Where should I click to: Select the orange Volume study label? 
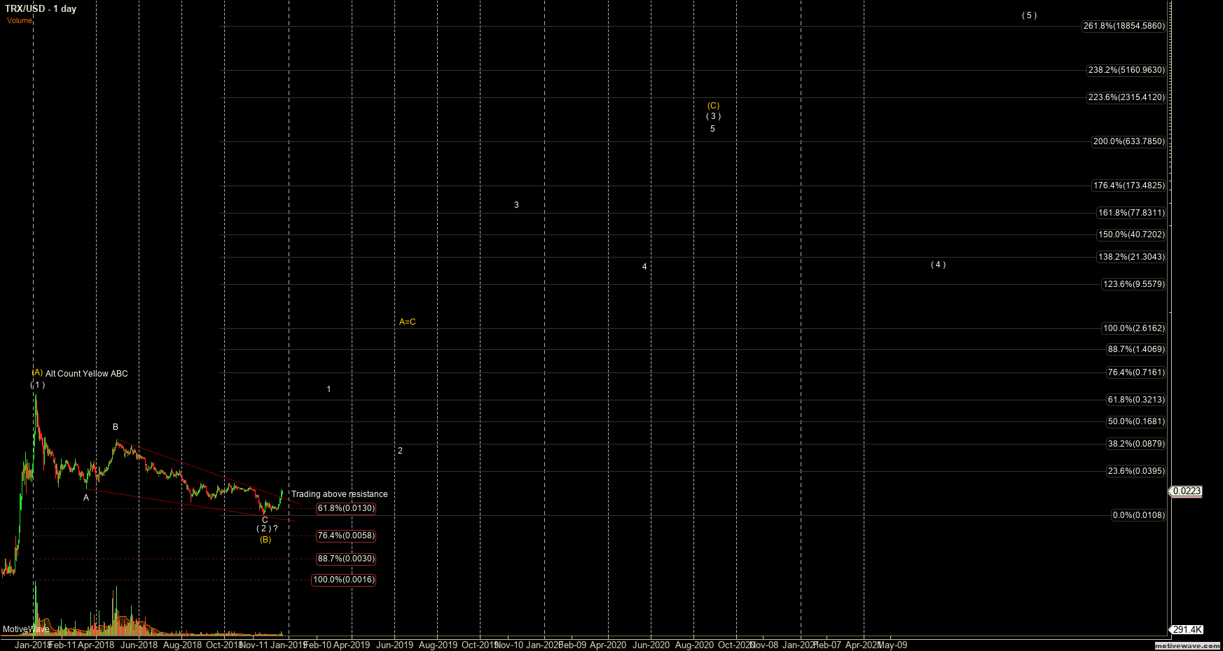(x=19, y=20)
